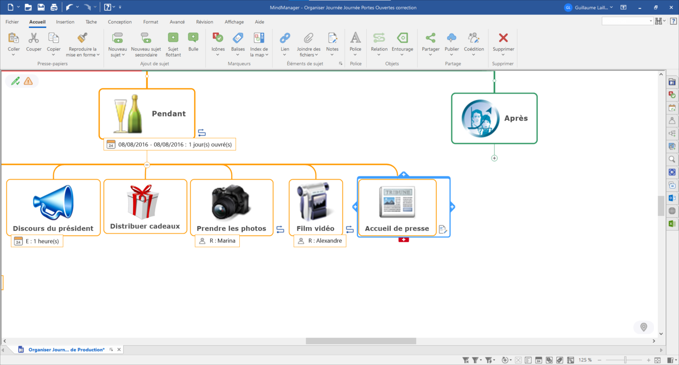Screen dimensions: 679x365
Task: Click the R : Alexandre resource tag
Action: pyautogui.click(x=320, y=241)
